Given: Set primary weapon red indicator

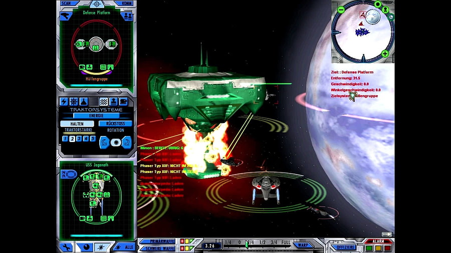Looking at the screenshot, I should (x=182, y=241).
